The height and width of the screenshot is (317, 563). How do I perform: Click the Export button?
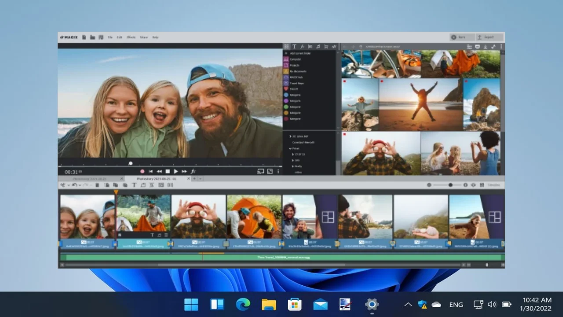coord(489,37)
